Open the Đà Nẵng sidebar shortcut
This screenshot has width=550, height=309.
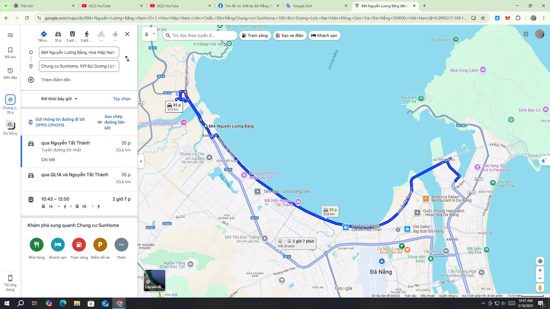point(10,127)
